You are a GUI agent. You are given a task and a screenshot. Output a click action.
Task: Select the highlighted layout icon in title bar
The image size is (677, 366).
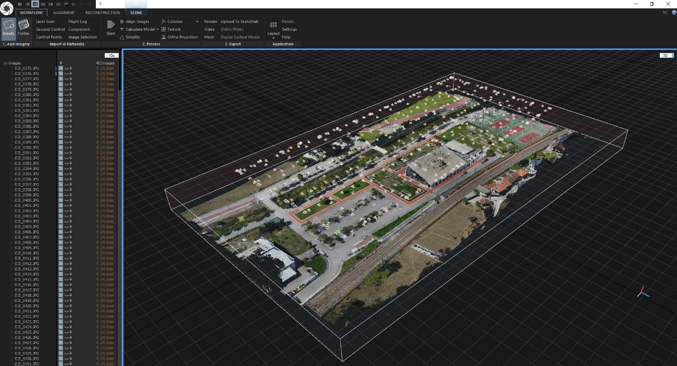[x=35, y=4]
